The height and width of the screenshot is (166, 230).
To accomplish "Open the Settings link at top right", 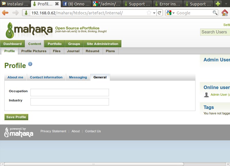I will (227, 25).
